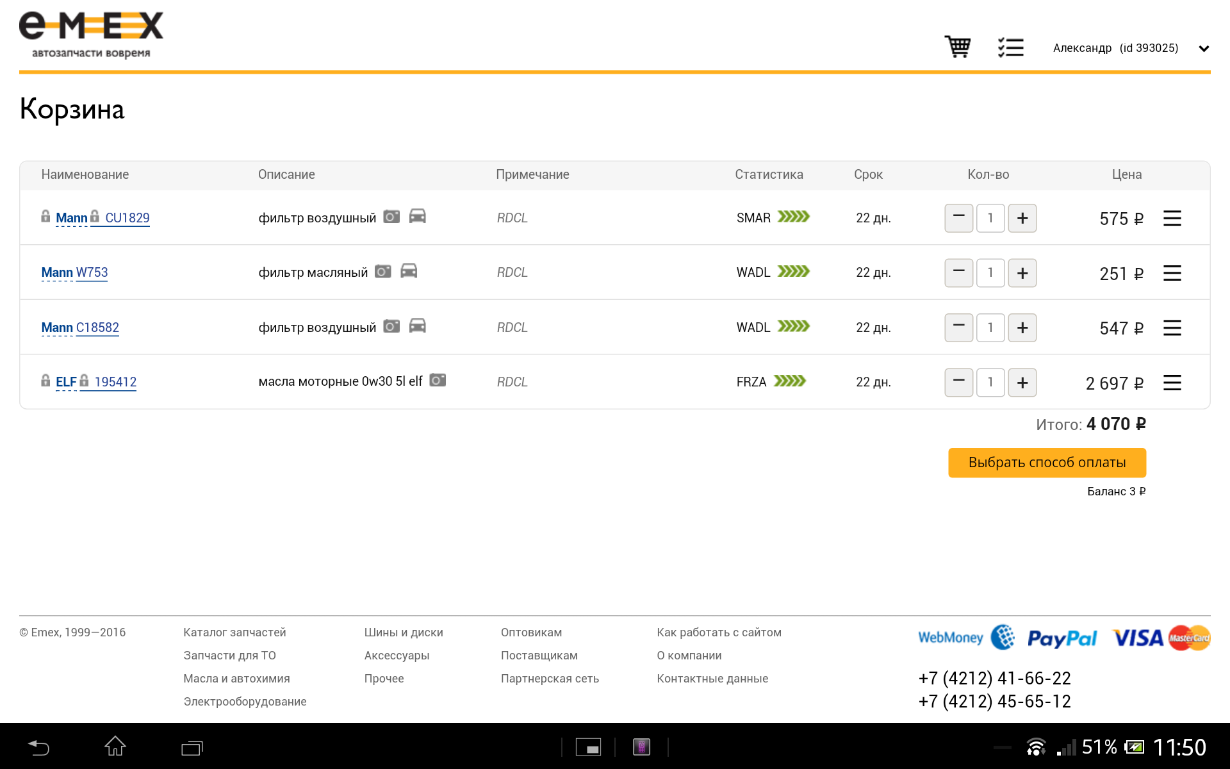This screenshot has width=1230, height=769.
Task: Click lock icon before ELF 195412
Action: pos(45,380)
